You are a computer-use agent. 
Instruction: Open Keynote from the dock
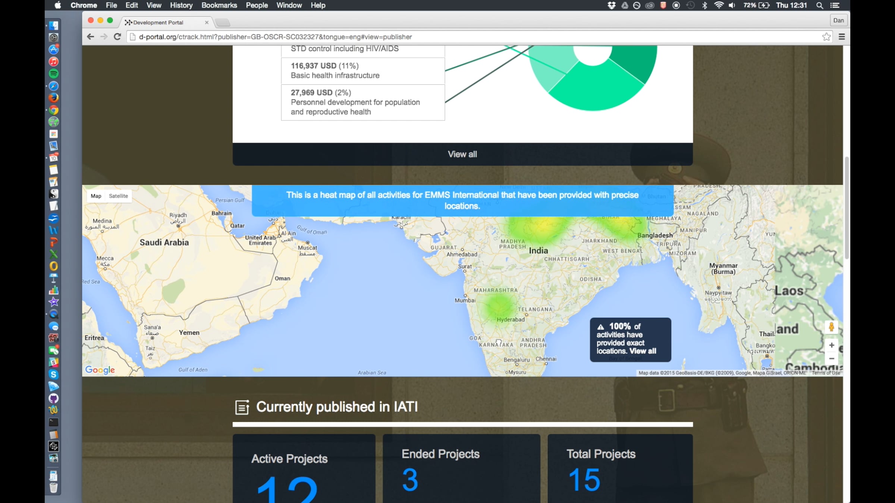54,278
